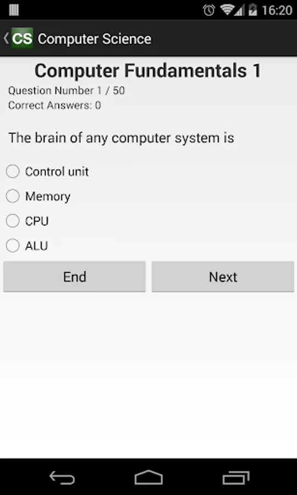This screenshot has width=297, height=495.
Task: Go back using the header chevron arrow
Action: 5,38
